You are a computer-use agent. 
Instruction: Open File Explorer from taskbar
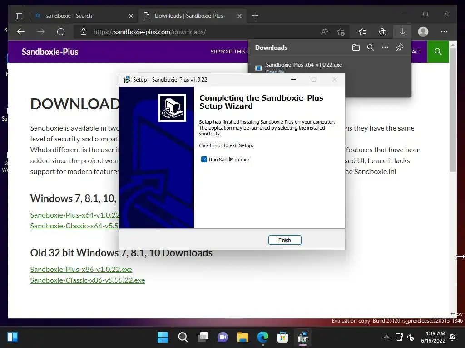(243, 337)
